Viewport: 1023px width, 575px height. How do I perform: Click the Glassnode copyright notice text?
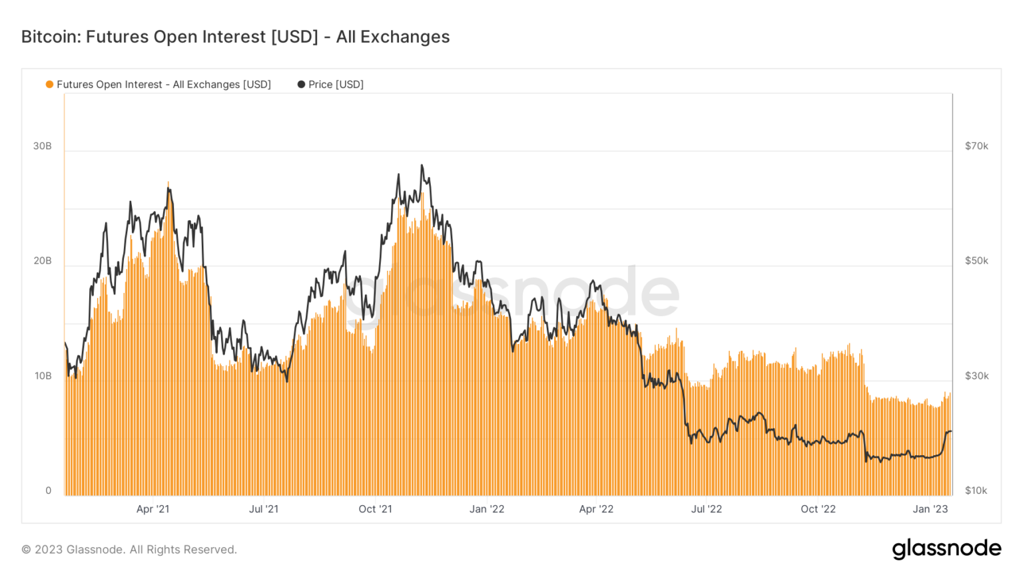(129, 550)
